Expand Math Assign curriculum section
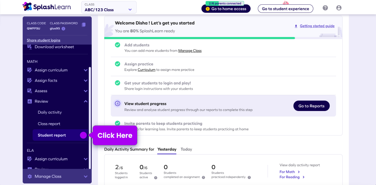 pos(86,70)
